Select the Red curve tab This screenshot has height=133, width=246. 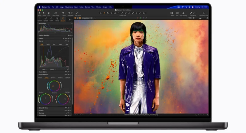tap(54, 44)
